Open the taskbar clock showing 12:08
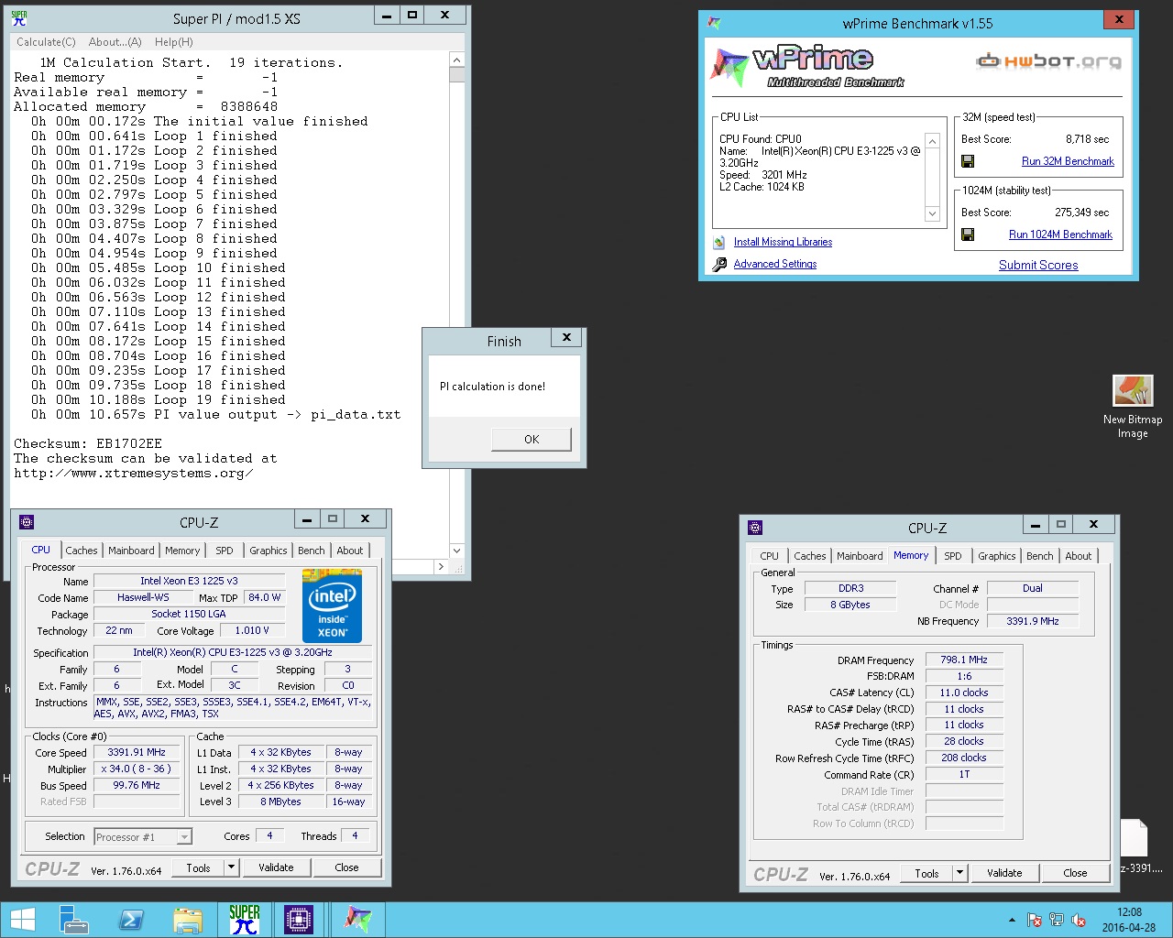 (1129, 920)
